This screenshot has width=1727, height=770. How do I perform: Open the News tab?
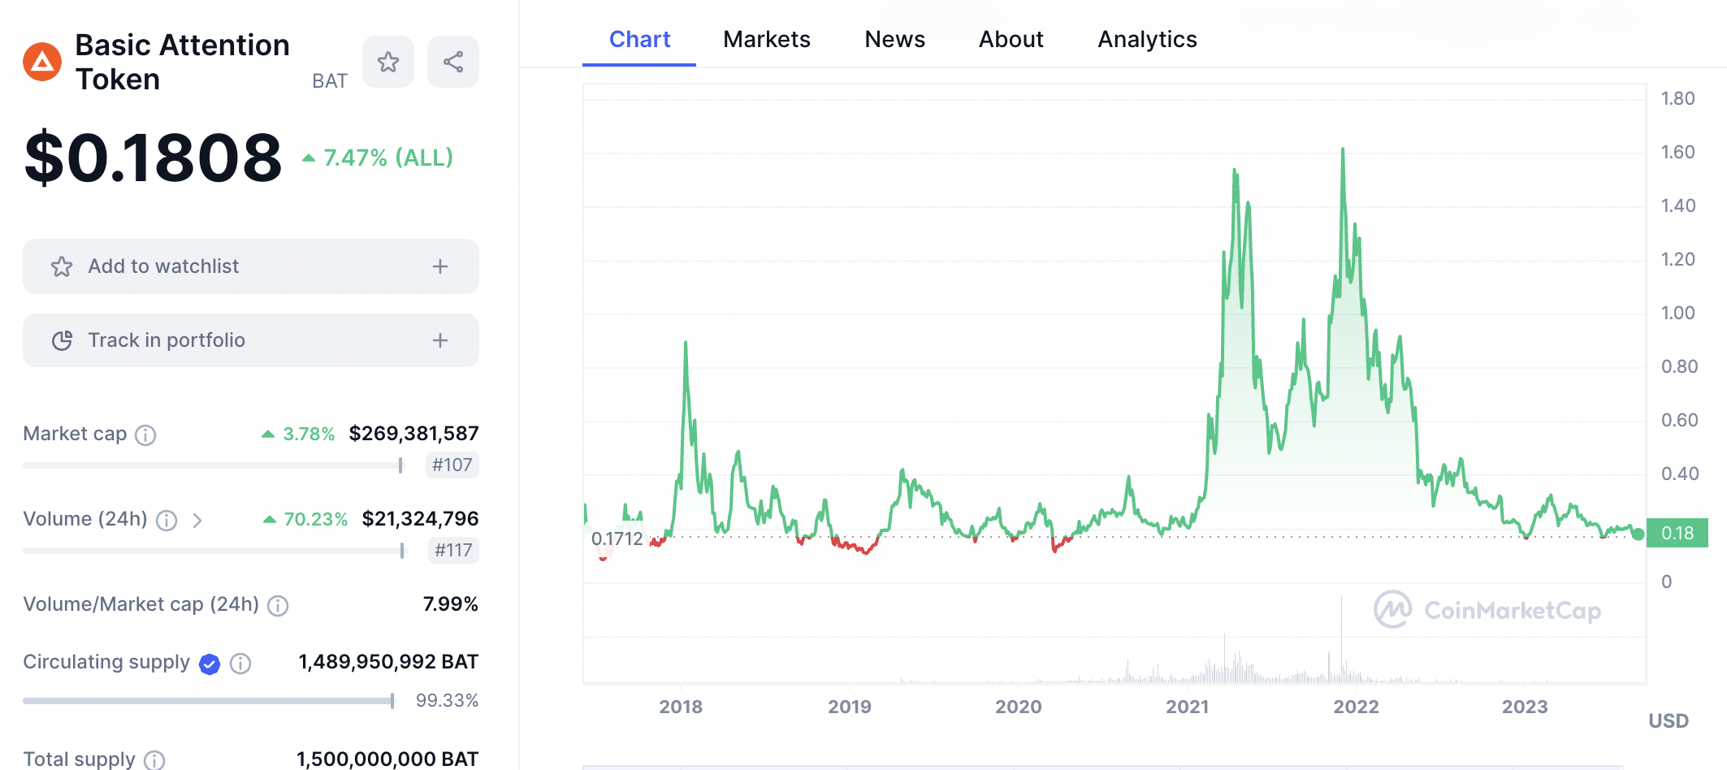click(x=894, y=40)
